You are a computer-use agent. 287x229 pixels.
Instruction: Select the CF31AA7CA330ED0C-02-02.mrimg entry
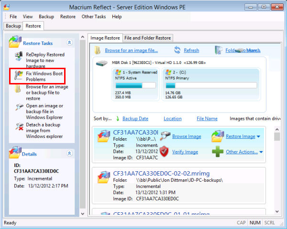coord(179,186)
